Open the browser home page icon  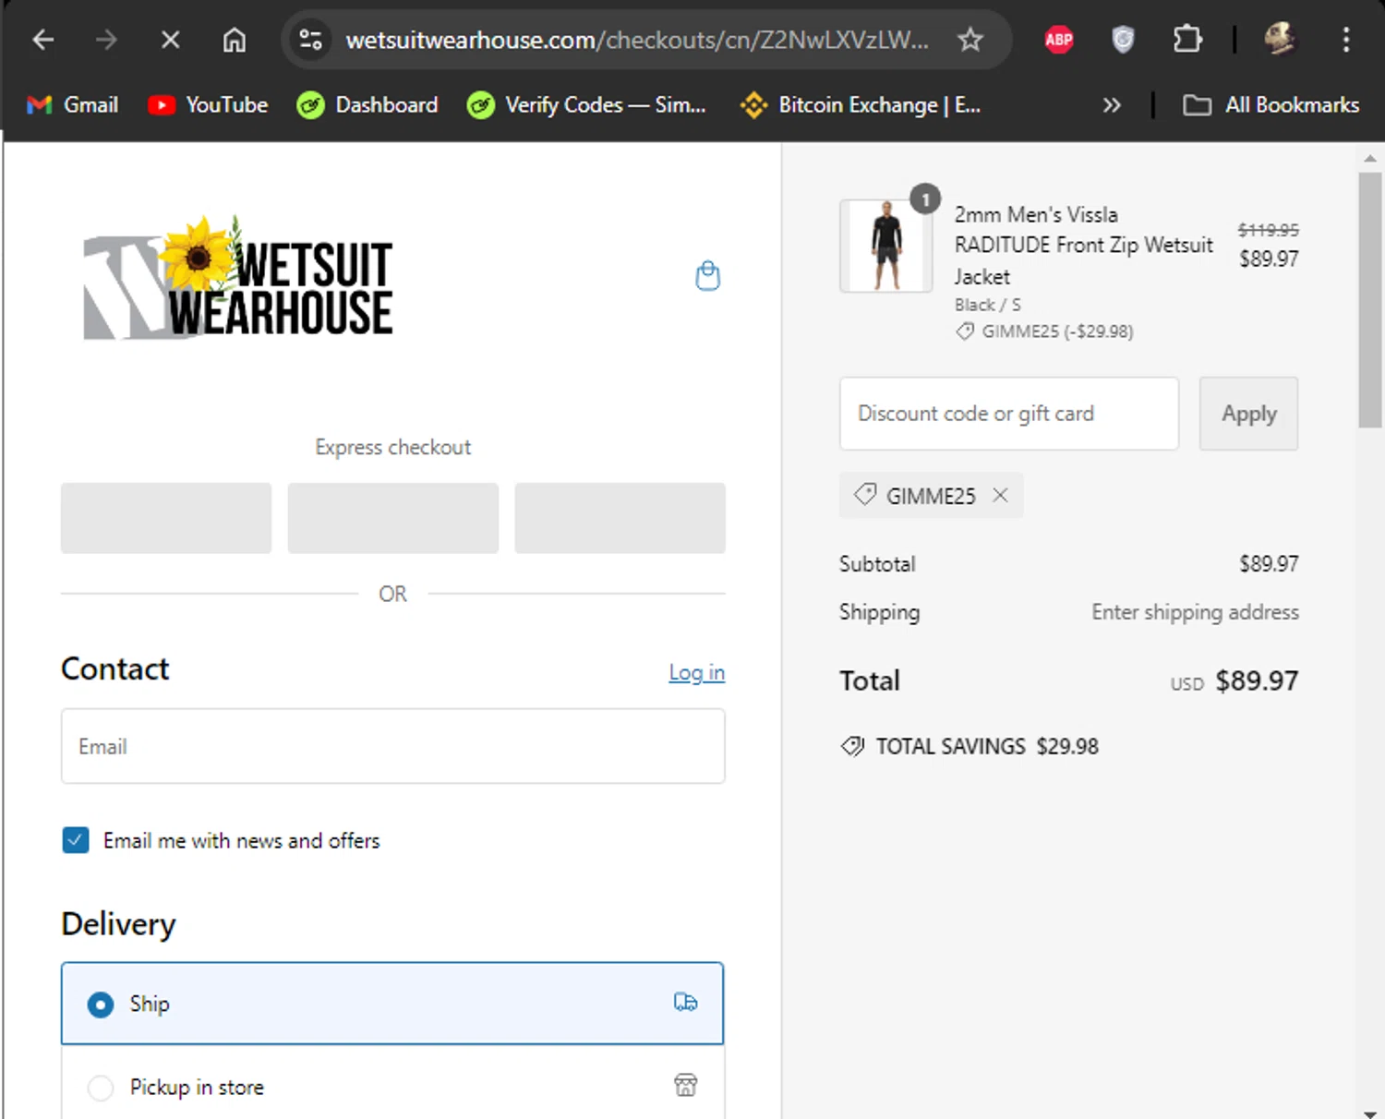(x=235, y=40)
